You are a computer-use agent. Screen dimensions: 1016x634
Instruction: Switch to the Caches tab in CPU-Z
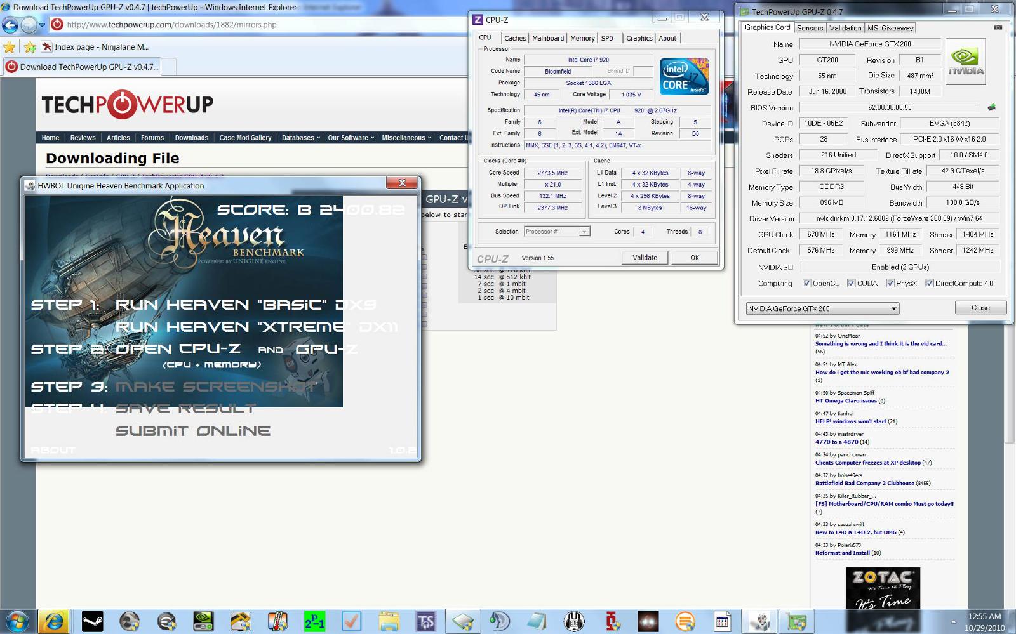click(x=515, y=38)
